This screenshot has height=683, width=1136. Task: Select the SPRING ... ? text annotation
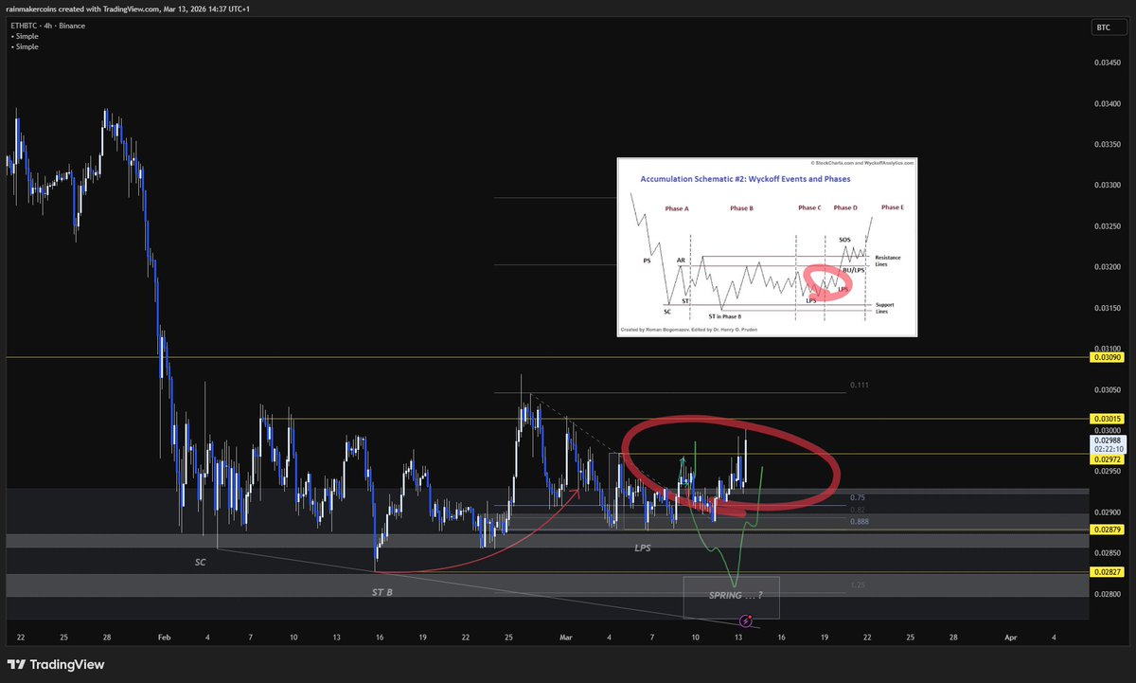click(736, 596)
